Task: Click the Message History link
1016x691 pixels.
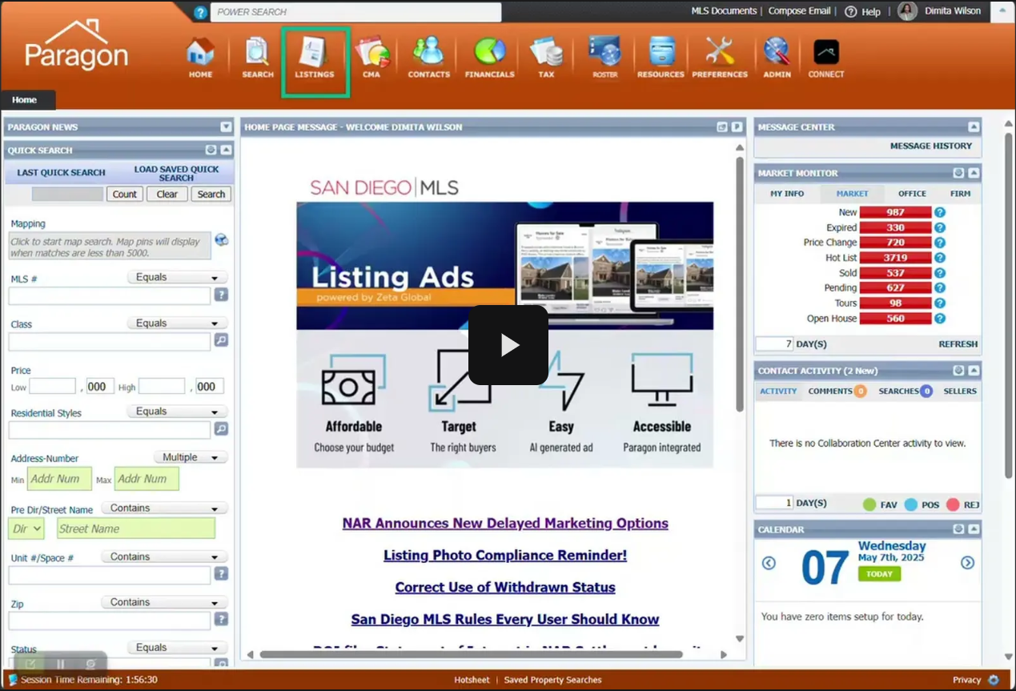Action: tap(931, 146)
